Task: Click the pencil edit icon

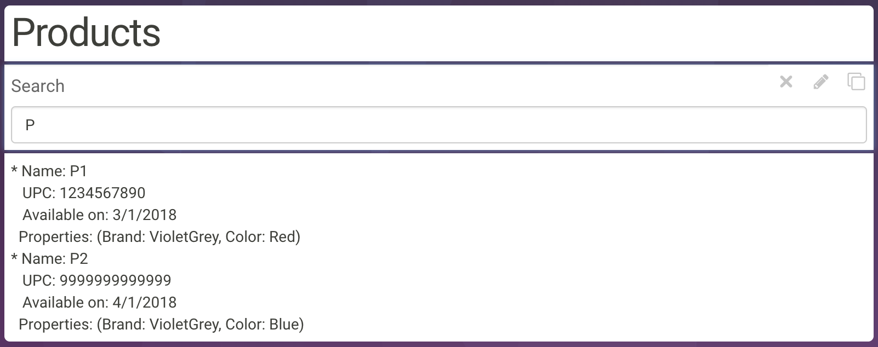Action: 820,82
